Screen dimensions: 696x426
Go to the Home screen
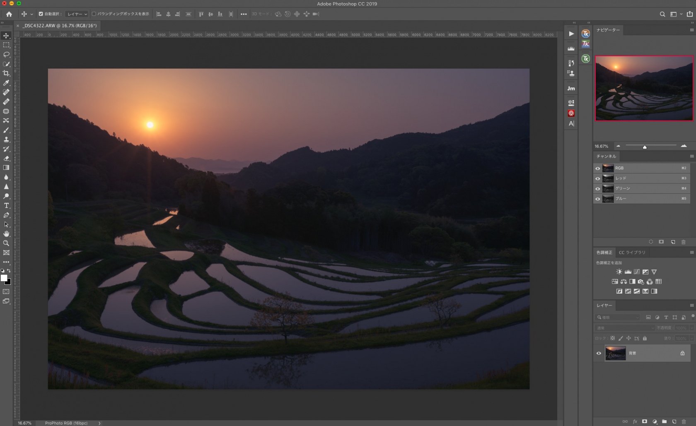point(9,14)
